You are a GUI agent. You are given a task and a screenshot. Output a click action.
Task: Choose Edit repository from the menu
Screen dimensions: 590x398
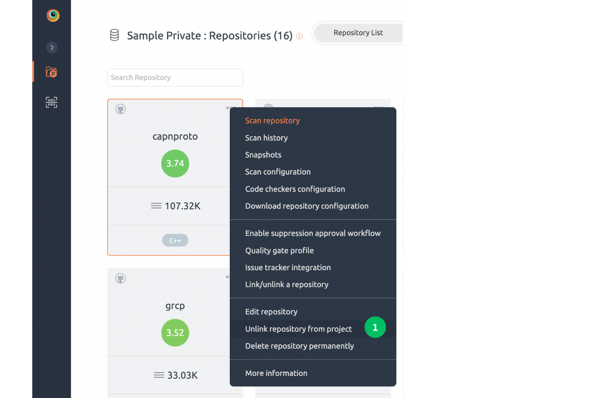(271, 312)
